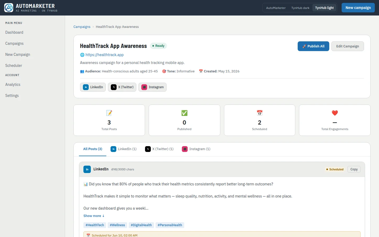Click the Instagram icon in the platform chip
The width and height of the screenshot is (379, 237).
tap(144, 87)
